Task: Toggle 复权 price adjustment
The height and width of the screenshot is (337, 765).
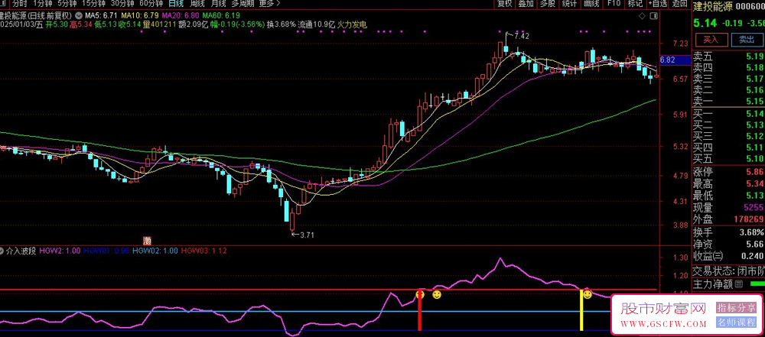Action: point(504,4)
